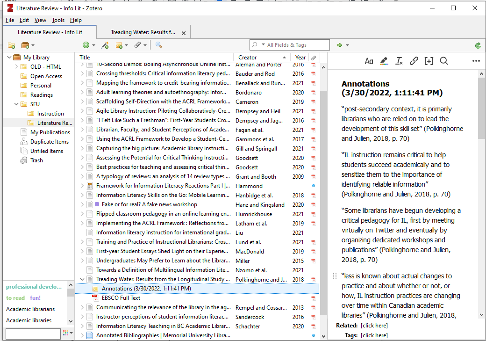This screenshot has height=341, width=486.
Task: Click the Advanced Search magnifier icon
Action: click(159, 45)
